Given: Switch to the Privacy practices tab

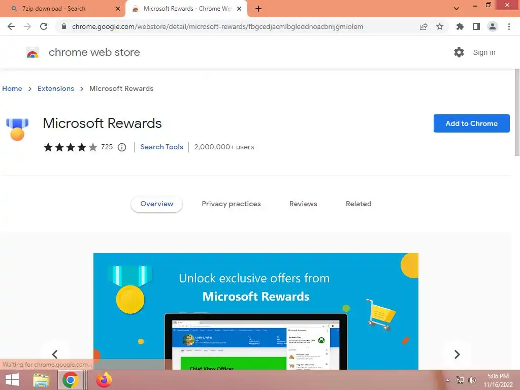Looking at the screenshot, I should pos(231,204).
